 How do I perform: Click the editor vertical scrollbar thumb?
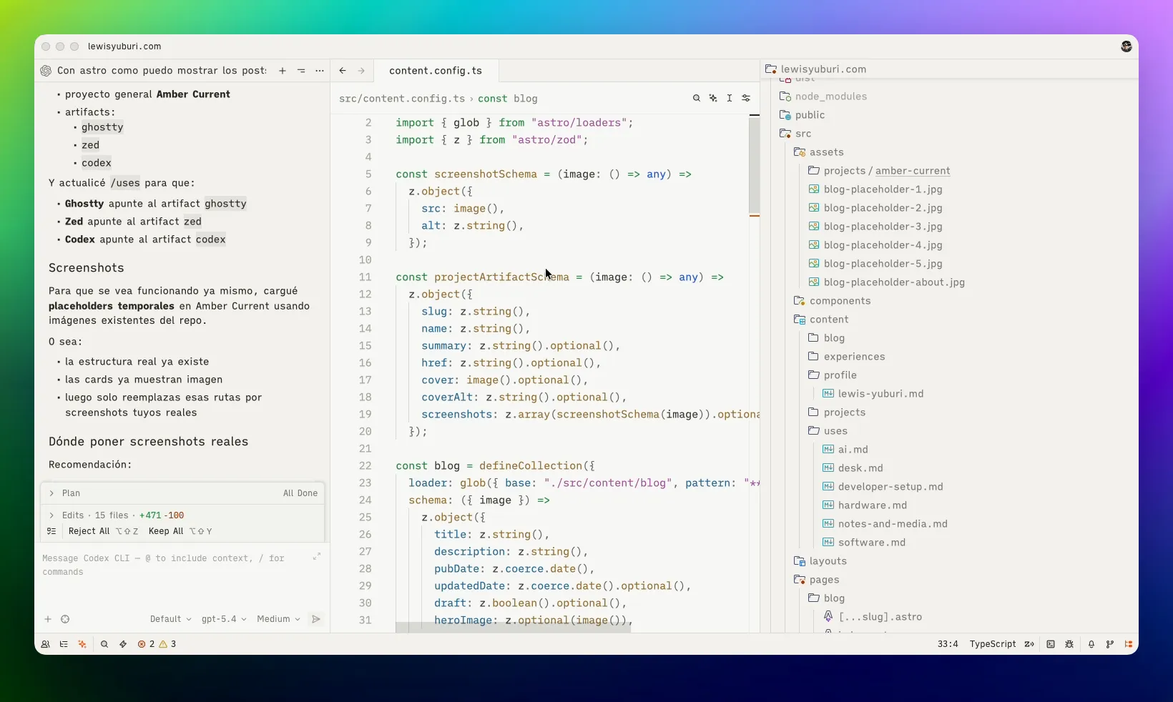(754, 164)
